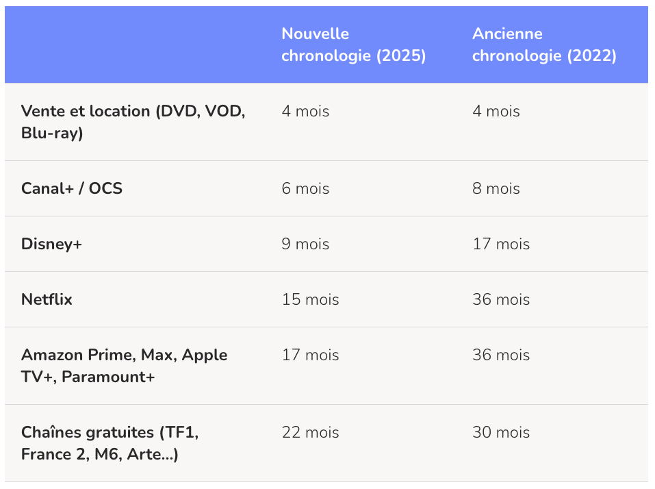This screenshot has width=655, height=489.
Task: Select the Netflix row label
Action: coord(47,300)
